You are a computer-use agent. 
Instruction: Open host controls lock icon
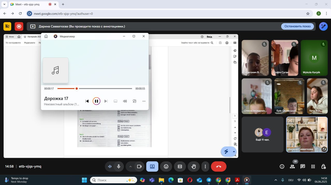point(324,166)
